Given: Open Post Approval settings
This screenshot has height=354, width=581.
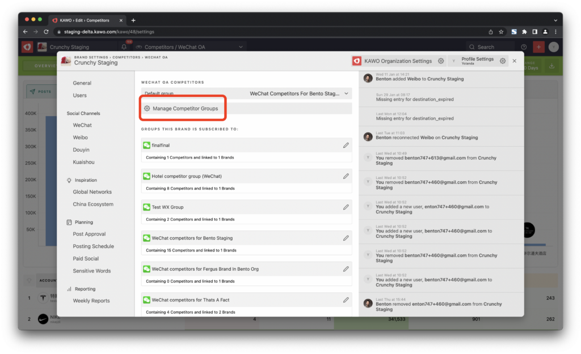Looking at the screenshot, I should point(89,234).
